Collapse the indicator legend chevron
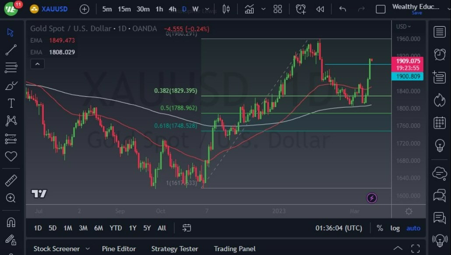 tap(37, 64)
